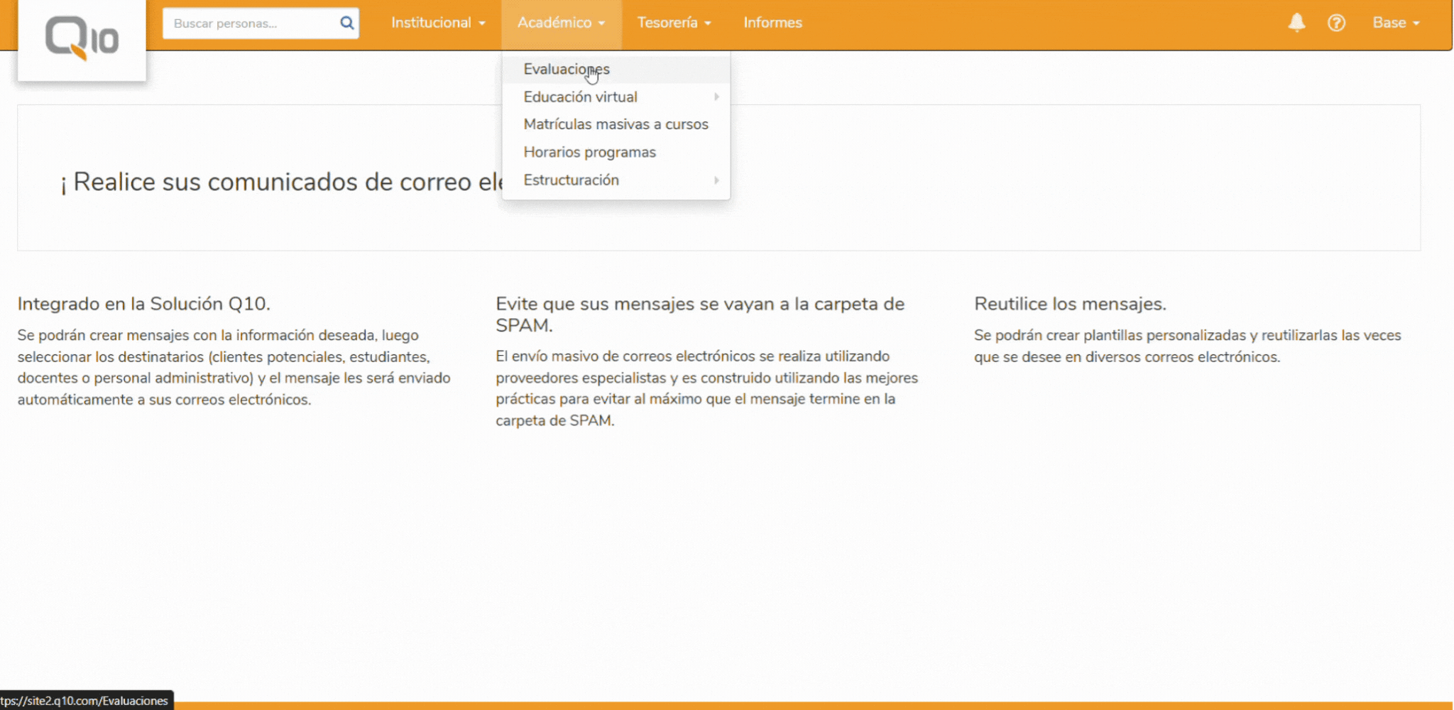Click the caret next to Tesorería

coord(708,23)
